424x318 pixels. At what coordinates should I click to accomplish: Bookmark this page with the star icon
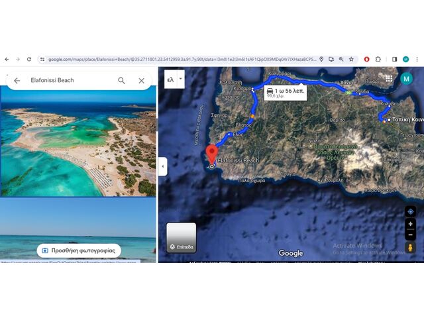351,59
